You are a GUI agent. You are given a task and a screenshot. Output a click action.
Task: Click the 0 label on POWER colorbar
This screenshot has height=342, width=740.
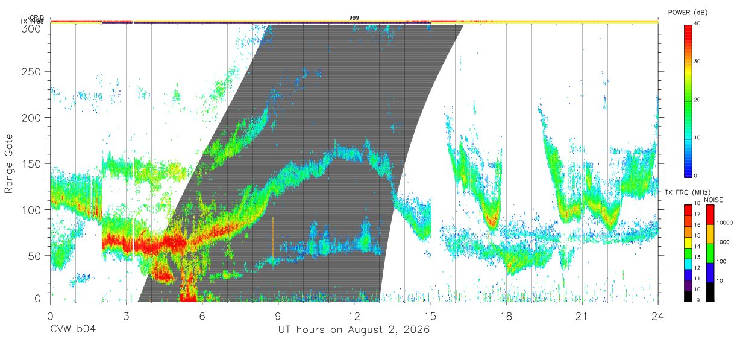(697, 176)
